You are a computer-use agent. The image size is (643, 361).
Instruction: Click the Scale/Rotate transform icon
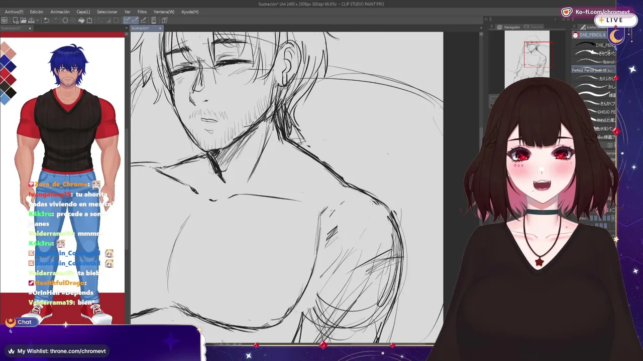click(89, 20)
